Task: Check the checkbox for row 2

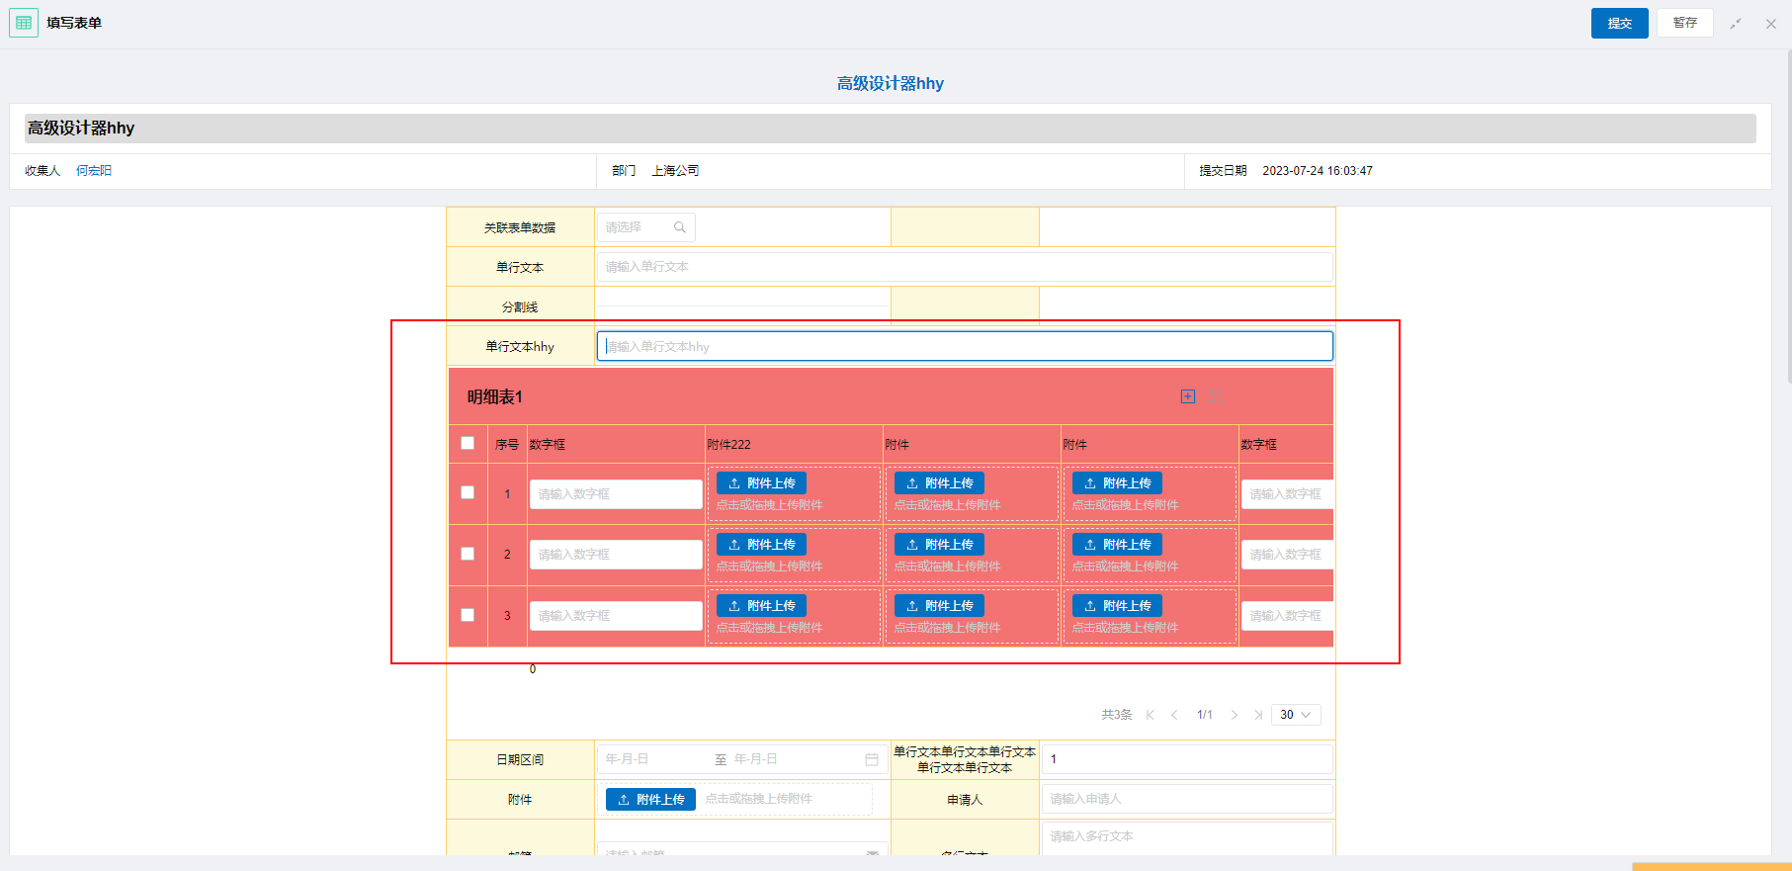Action: [x=468, y=554]
